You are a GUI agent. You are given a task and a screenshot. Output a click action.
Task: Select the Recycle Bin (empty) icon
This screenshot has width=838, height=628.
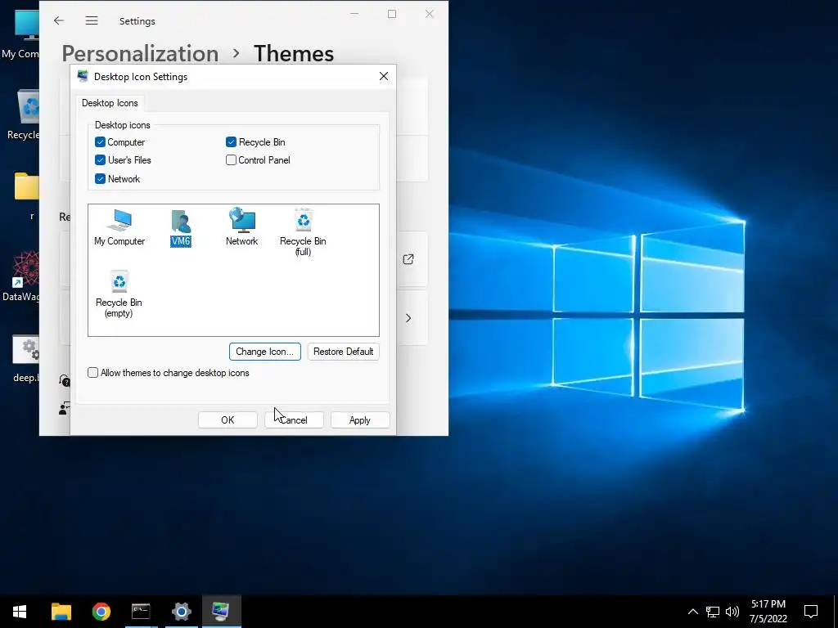119,294
